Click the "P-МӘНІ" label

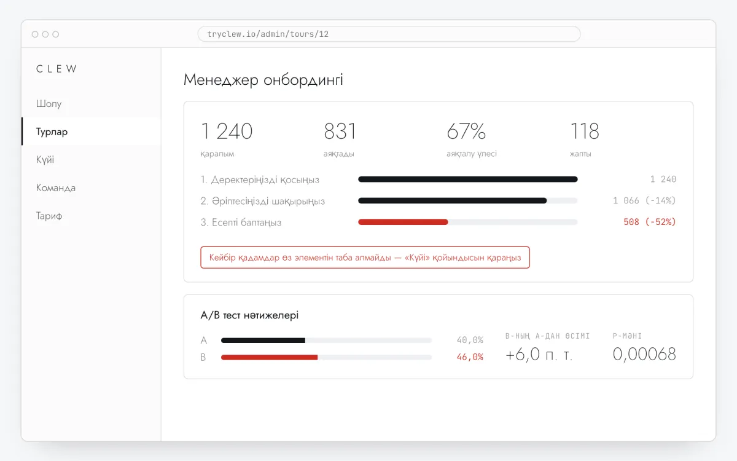(628, 336)
